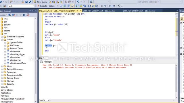The image size is (184, 103).
Task: Toggle Include Live Query Statistics
Action: (81, 6)
